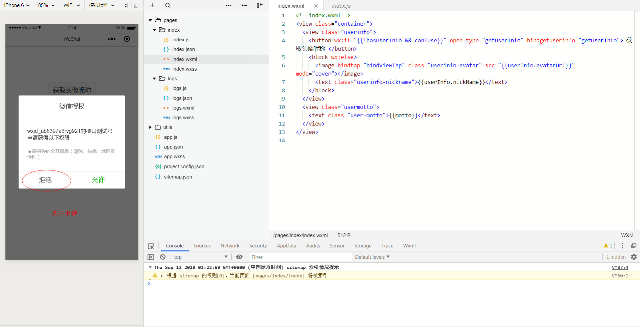The height and width of the screenshot is (327, 640).
Task: Collapse the logs folder
Action: (x=154, y=79)
